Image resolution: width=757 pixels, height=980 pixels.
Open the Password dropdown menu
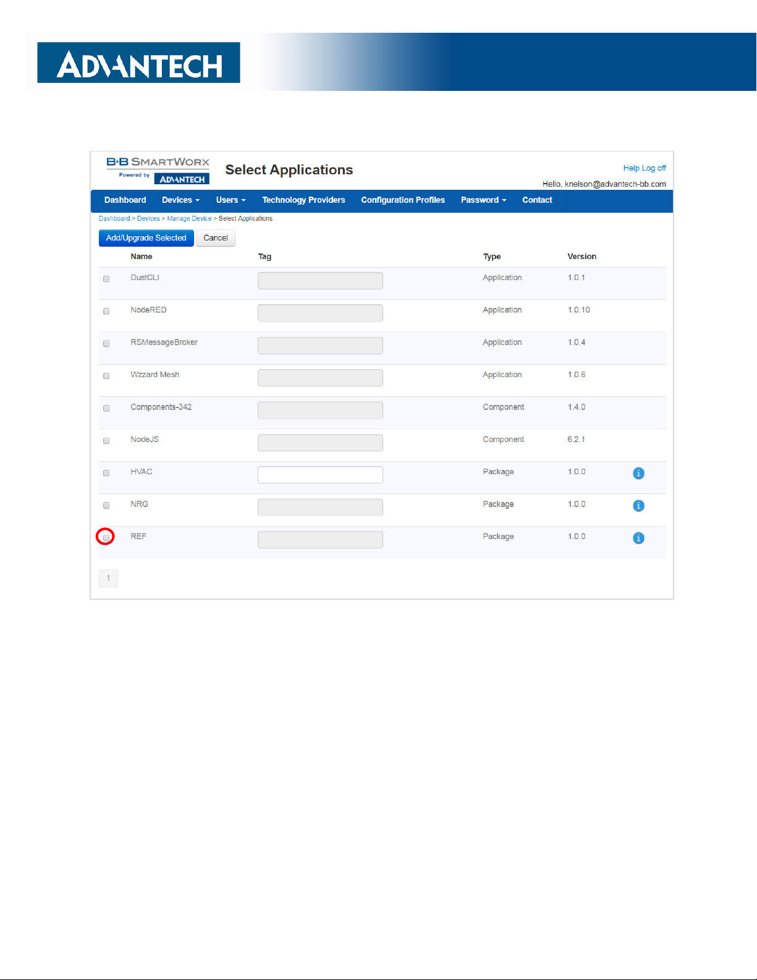click(483, 200)
